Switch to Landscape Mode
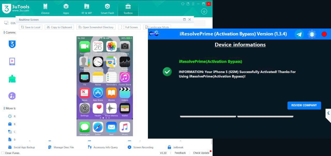Viewport: 331px width, 156px height. tap(157, 27)
